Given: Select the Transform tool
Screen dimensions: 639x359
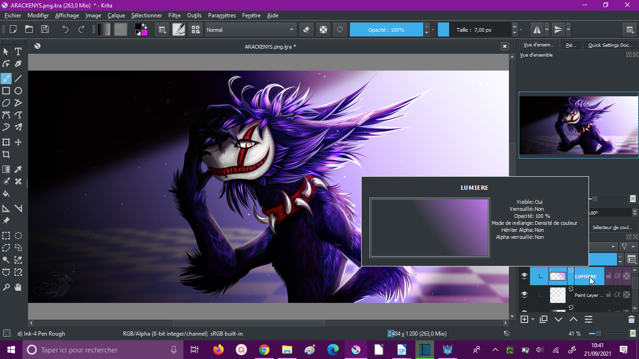Looking at the screenshot, I should (6, 142).
